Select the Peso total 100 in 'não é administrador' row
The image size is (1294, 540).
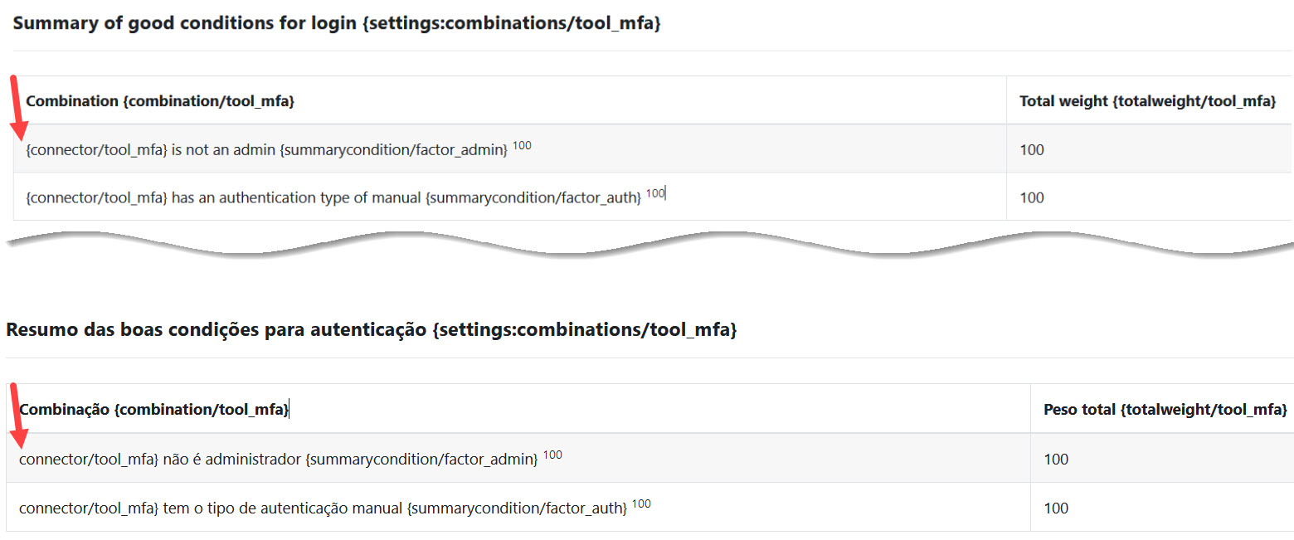pyautogui.click(x=1056, y=459)
